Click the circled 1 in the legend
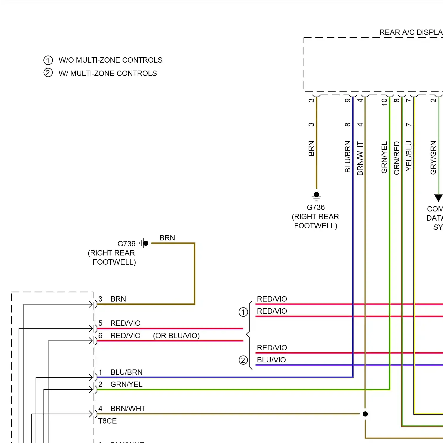Screen dimensions: 443x443 [x=48, y=60]
